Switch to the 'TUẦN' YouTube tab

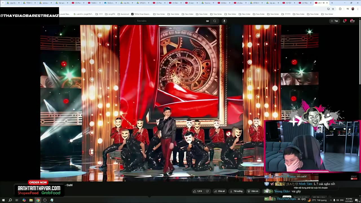tap(94, 3)
